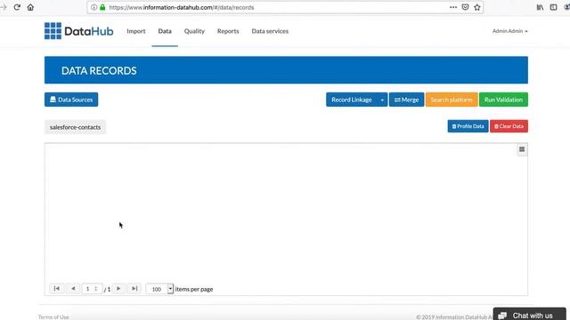The image size is (570, 320).
Task: Open the items per page dropdown
Action: click(170, 289)
